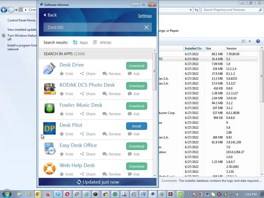Sort by Size column
Viewport: 264px width, 198px height.
pyautogui.click(x=214, y=48)
